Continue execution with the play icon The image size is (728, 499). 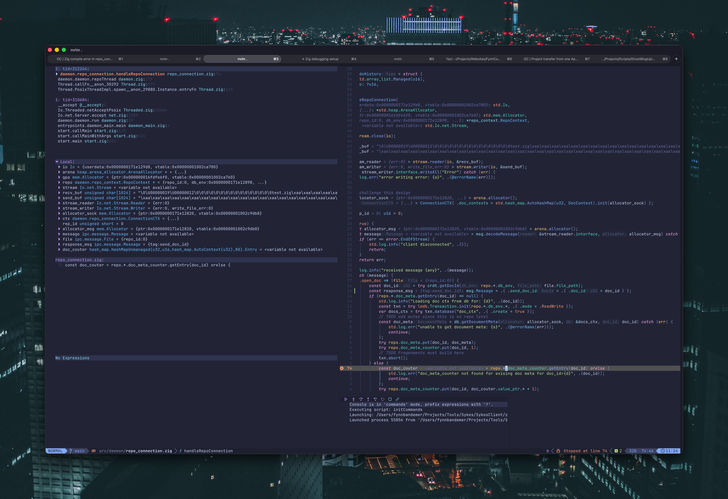(x=346, y=399)
